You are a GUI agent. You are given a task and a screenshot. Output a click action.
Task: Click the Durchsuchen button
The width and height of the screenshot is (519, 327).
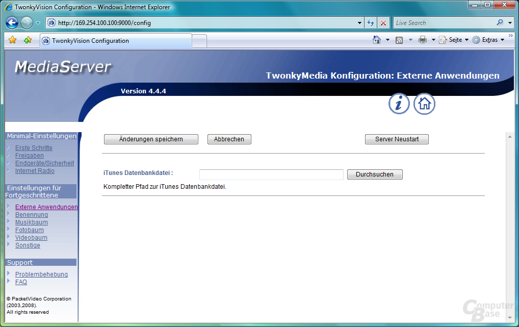(x=375, y=174)
